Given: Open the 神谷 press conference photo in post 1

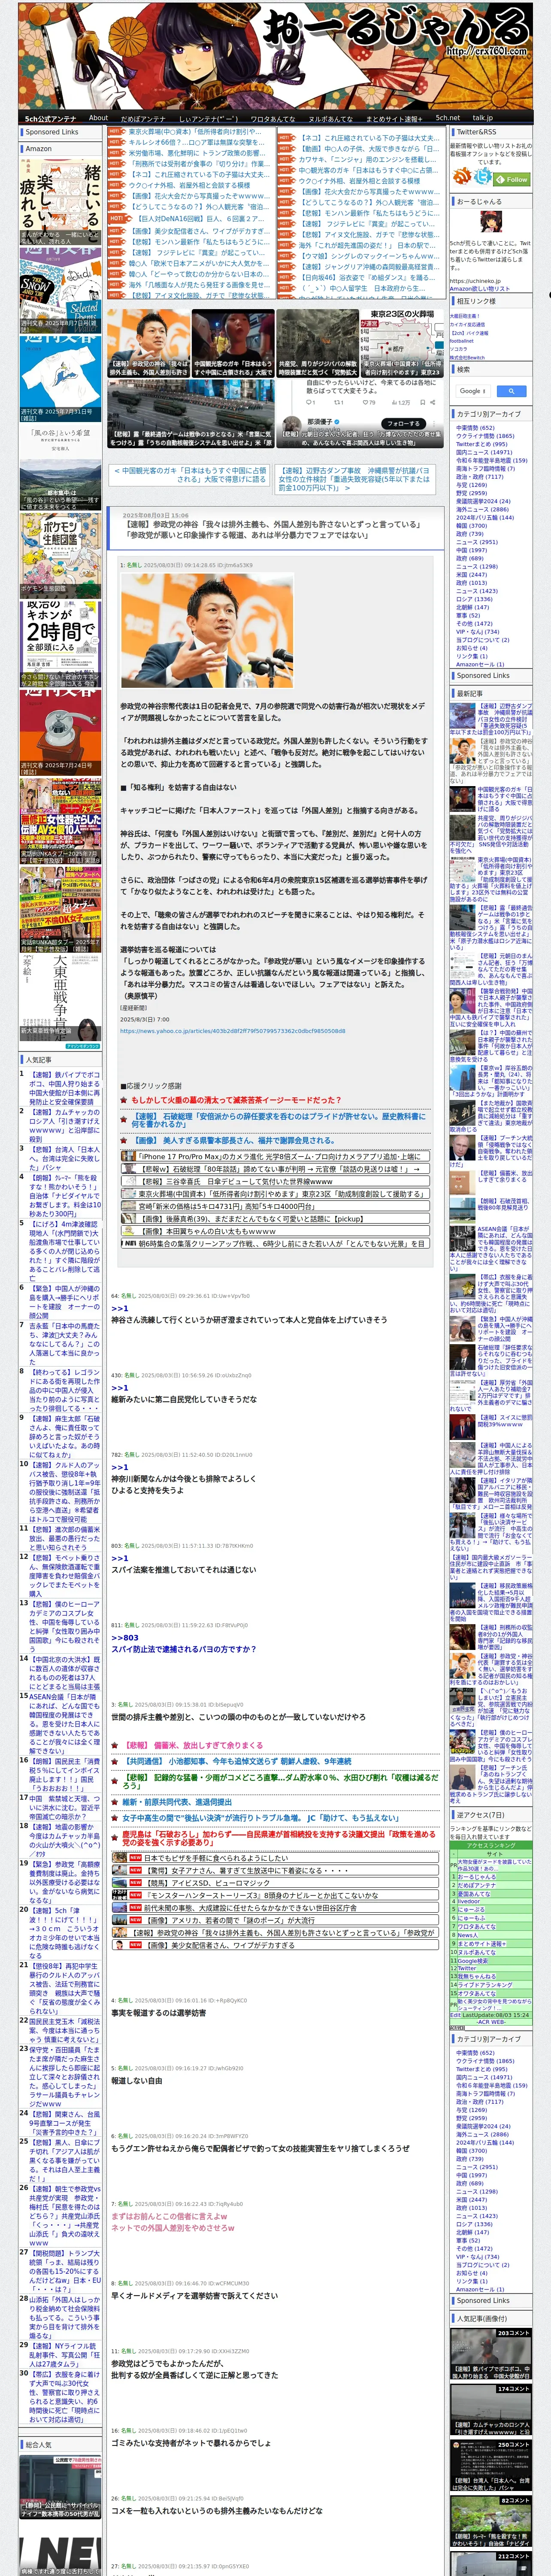Looking at the screenshot, I should [206, 630].
